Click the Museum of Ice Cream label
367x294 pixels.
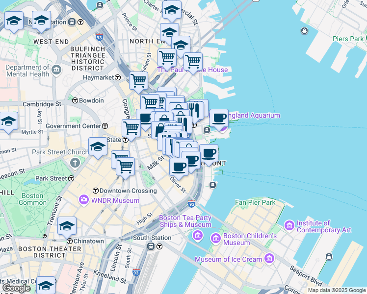(228, 259)
